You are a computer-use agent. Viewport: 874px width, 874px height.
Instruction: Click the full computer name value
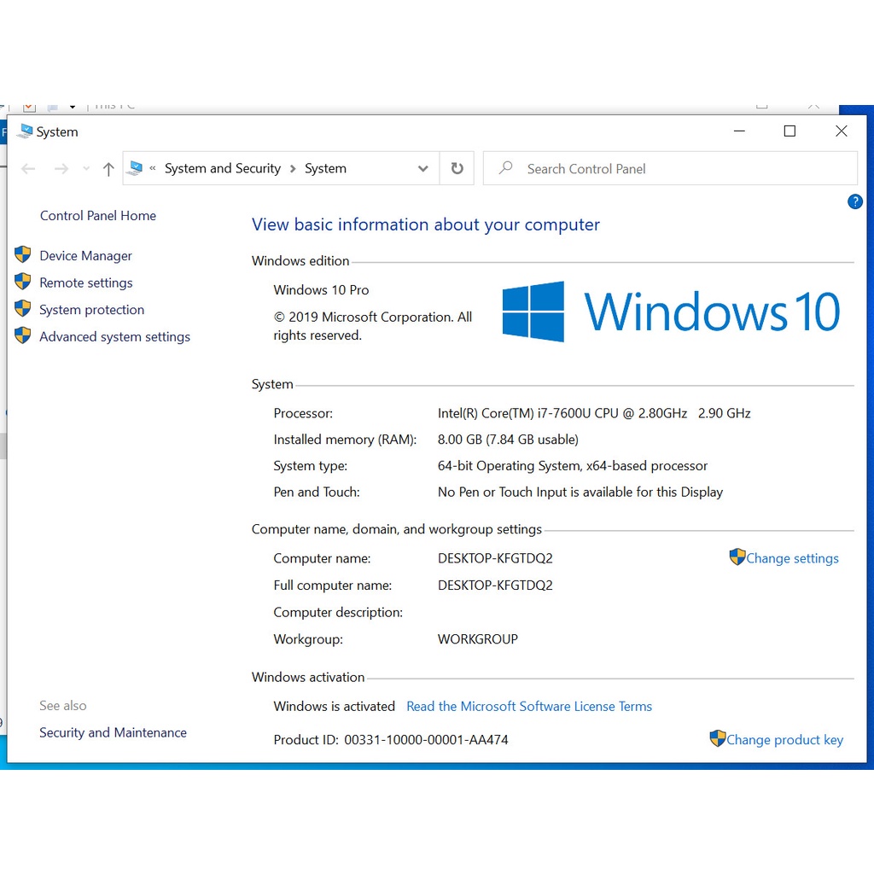[495, 586]
